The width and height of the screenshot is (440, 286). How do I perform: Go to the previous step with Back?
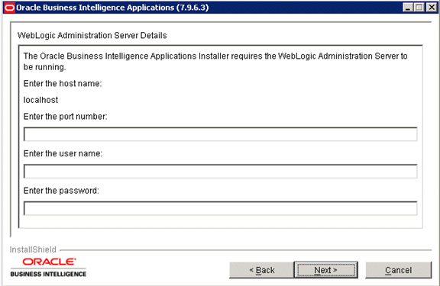coord(261,270)
